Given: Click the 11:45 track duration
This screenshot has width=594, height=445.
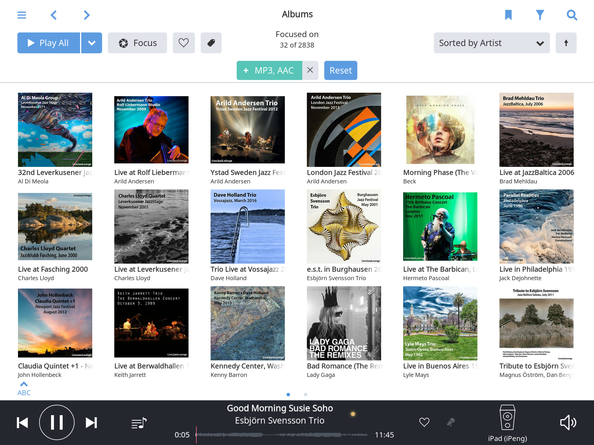Looking at the screenshot, I should coord(384,435).
